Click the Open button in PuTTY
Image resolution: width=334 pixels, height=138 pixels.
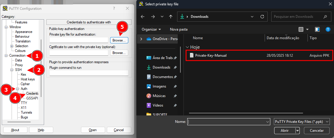coord(93,130)
